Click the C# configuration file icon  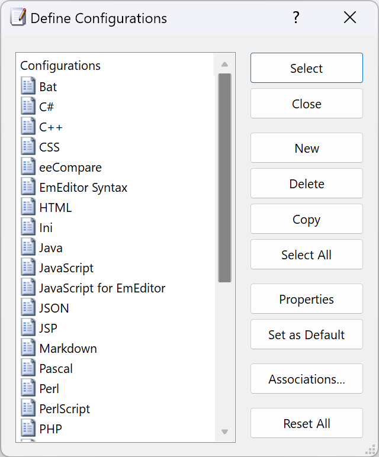point(28,106)
